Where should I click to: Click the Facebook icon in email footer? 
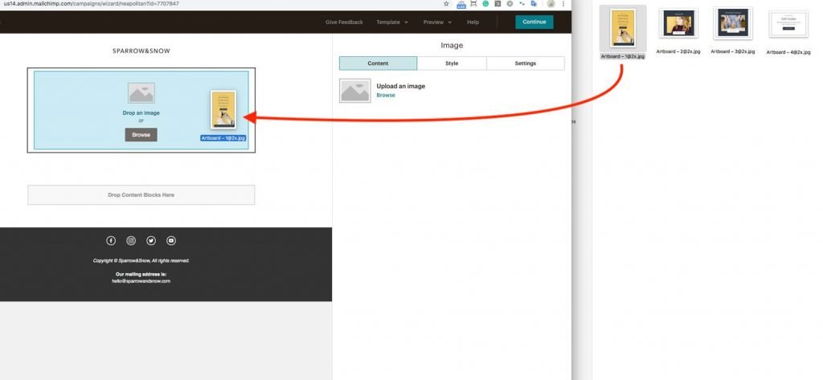click(111, 240)
